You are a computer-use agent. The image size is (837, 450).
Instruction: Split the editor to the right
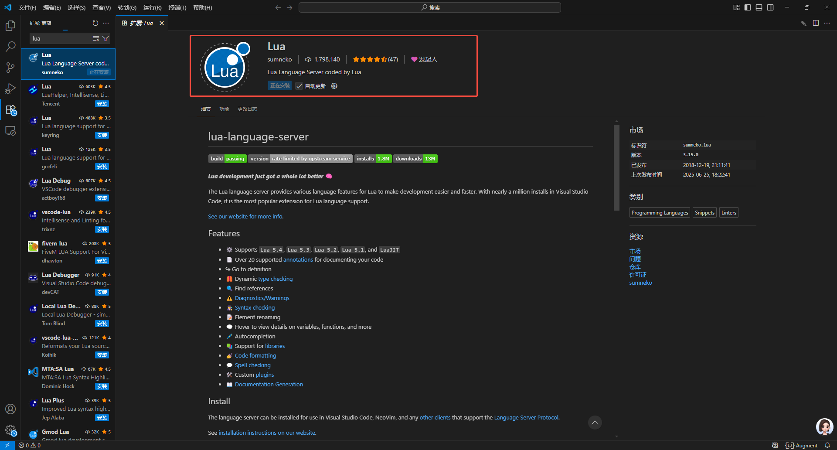[816, 23]
